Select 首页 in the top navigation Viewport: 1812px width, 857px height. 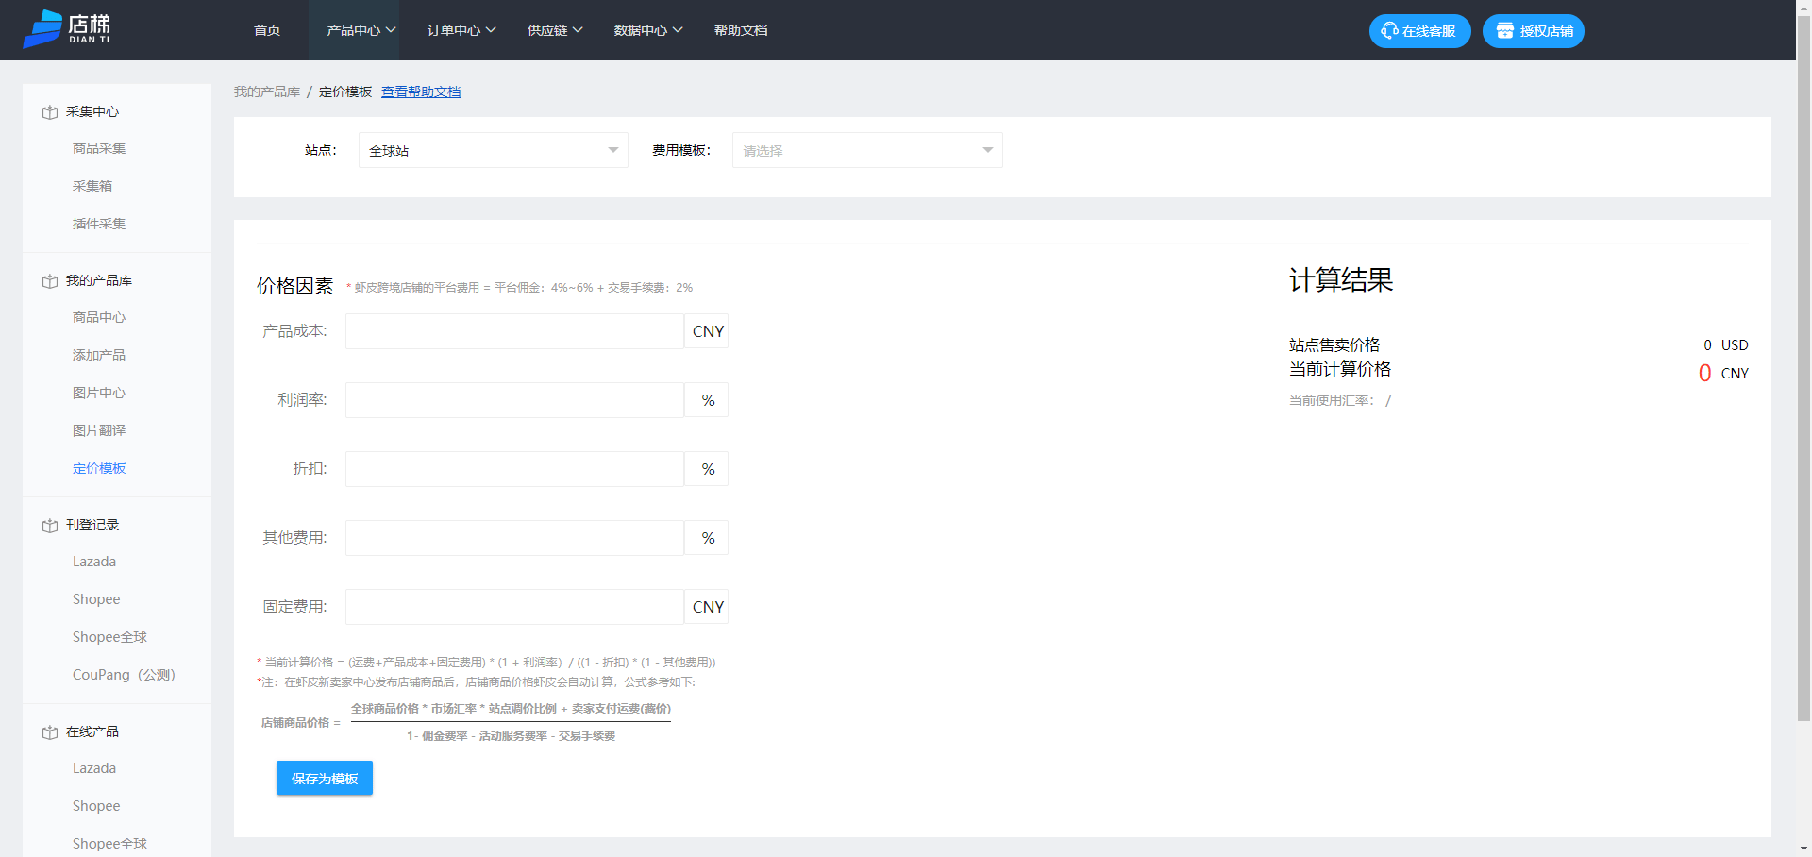point(266,29)
